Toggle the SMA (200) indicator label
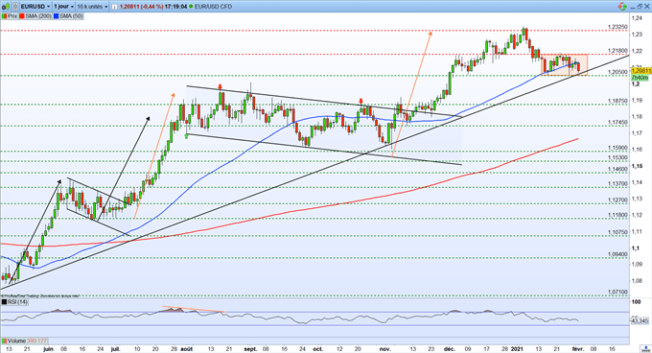 coord(35,16)
